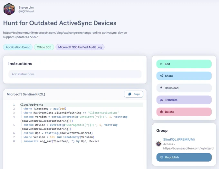Click the Microsoft Sentinel (KQL) heading

click(x=26, y=94)
